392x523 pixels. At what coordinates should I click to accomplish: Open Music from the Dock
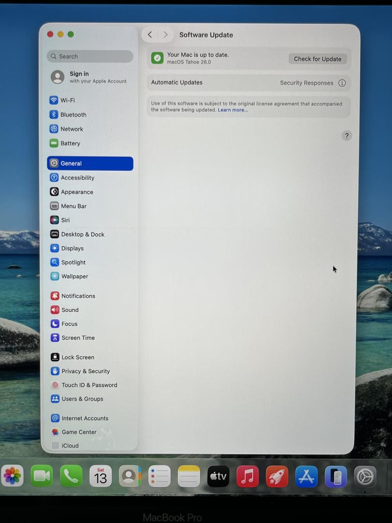click(248, 477)
